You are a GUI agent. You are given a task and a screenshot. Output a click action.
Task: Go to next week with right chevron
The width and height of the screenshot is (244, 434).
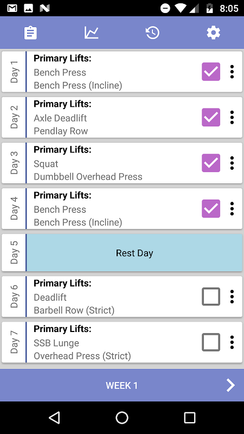[230, 385]
